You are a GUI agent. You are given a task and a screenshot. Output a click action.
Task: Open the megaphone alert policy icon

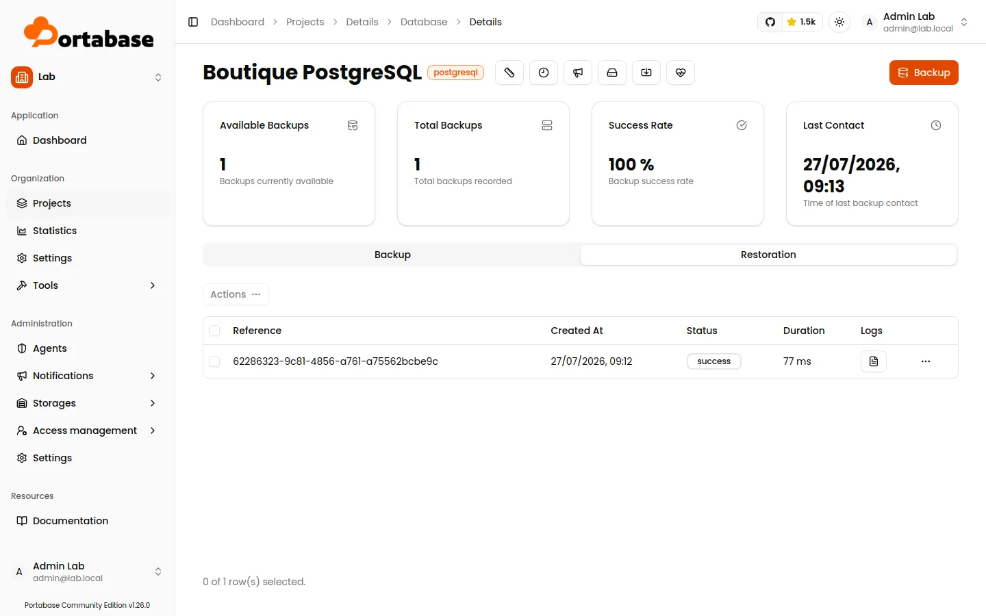578,73
